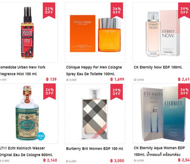This screenshot has width=190, height=164.
Task: Open the Burberry Brit Women bottle image
Action: [x=95, y=114]
